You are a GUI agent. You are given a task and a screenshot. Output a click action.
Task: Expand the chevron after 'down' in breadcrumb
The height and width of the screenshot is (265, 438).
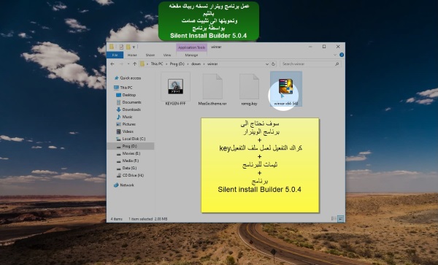204,64
